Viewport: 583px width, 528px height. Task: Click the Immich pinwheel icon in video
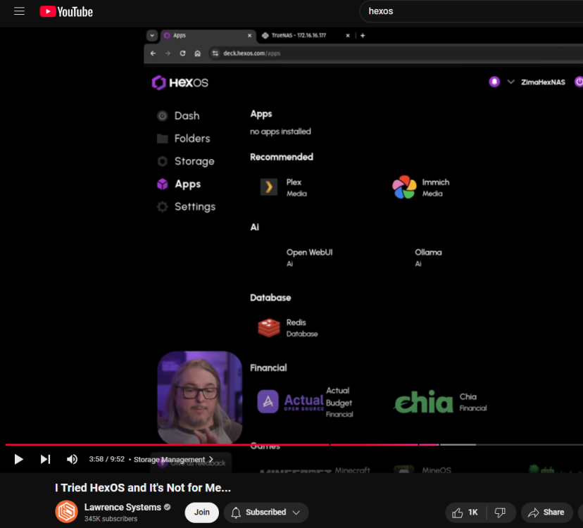pos(404,187)
